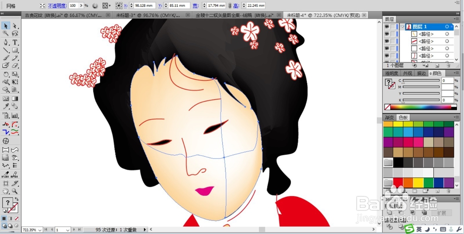Open the 渐变 panel tab
Screen dimensions: 464x234
(x=389, y=117)
